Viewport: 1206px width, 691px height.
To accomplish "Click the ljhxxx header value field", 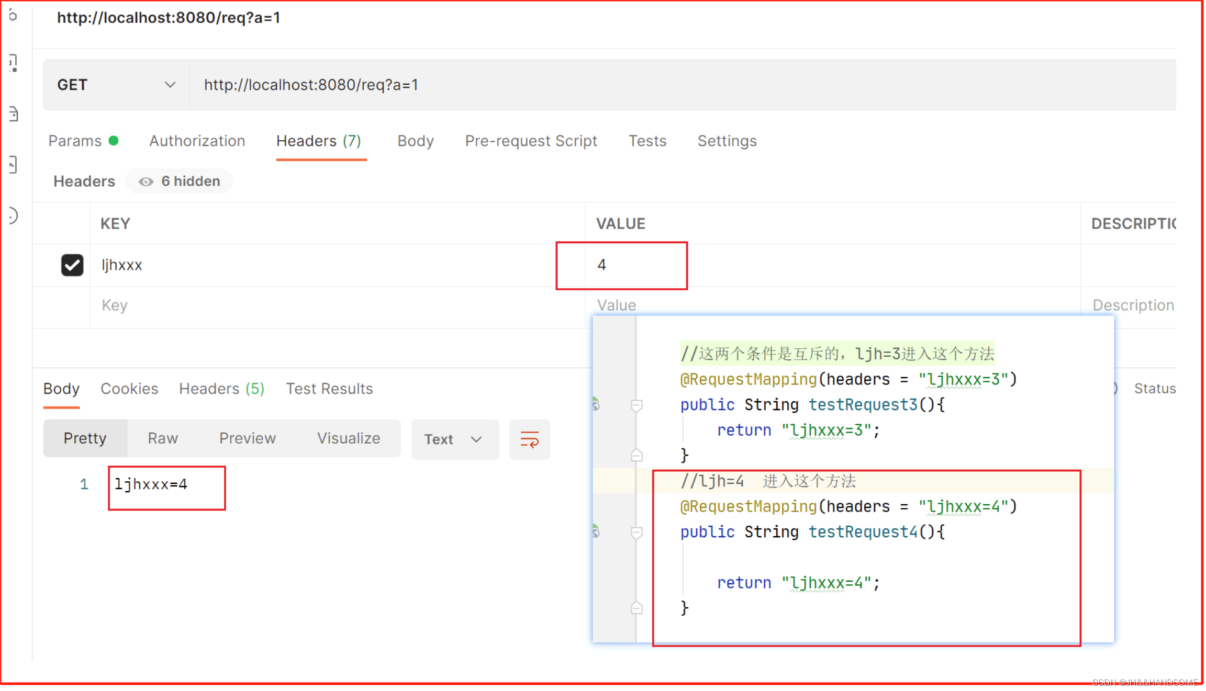I will pos(620,265).
